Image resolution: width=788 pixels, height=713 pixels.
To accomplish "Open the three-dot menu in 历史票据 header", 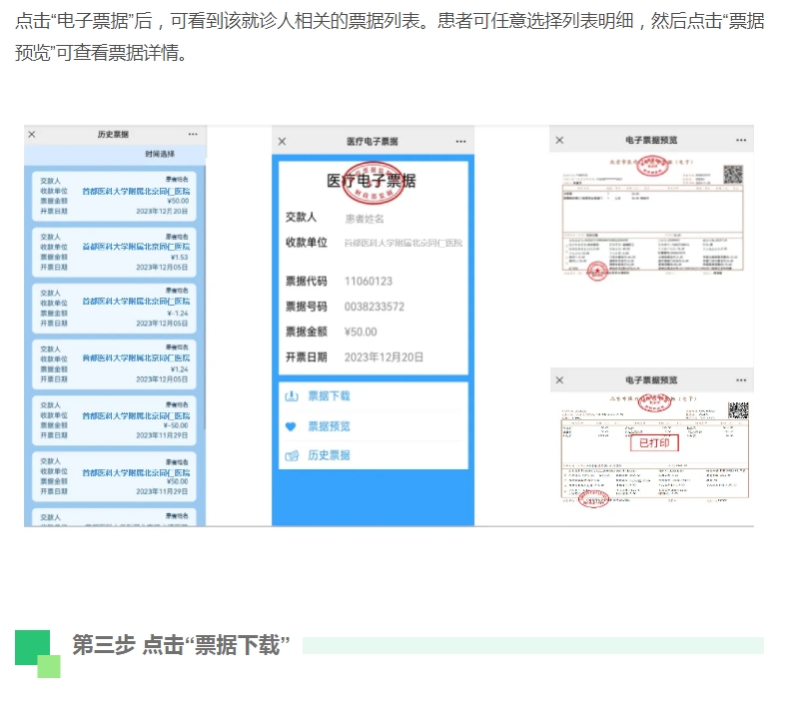I will [193, 135].
